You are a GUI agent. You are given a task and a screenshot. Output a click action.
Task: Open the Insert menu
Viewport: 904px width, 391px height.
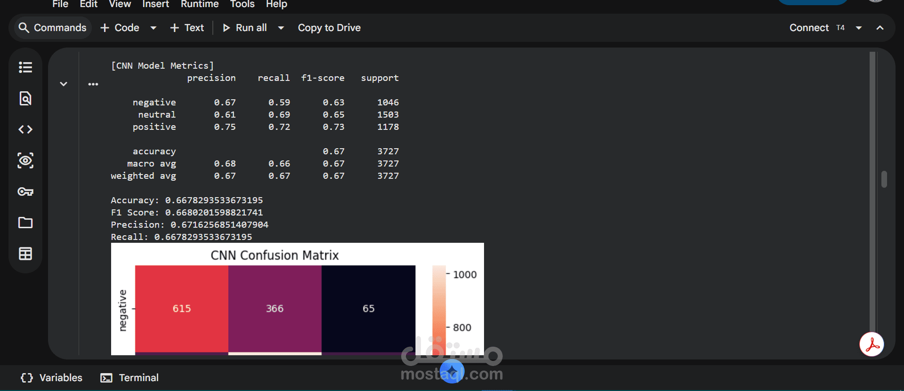pyautogui.click(x=155, y=4)
